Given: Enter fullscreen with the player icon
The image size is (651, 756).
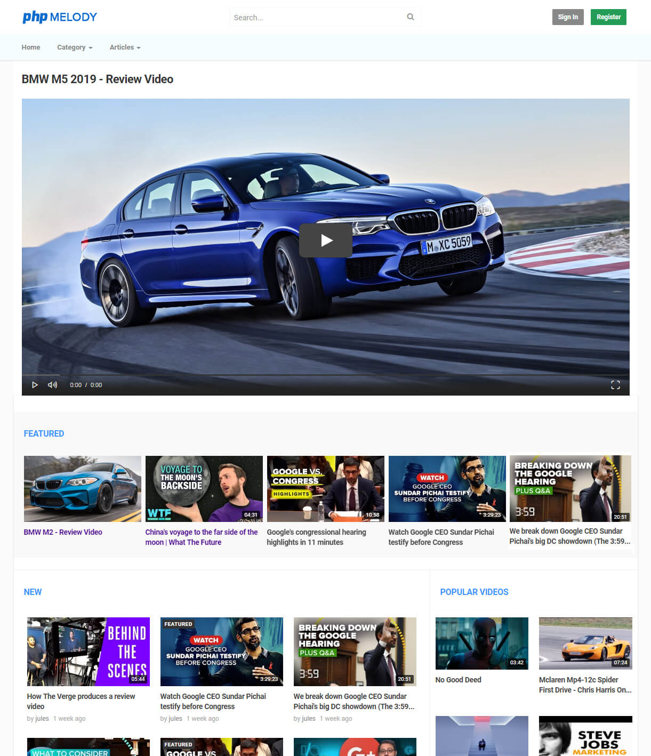Looking at the screenshot, I should (x=615, y=385).
